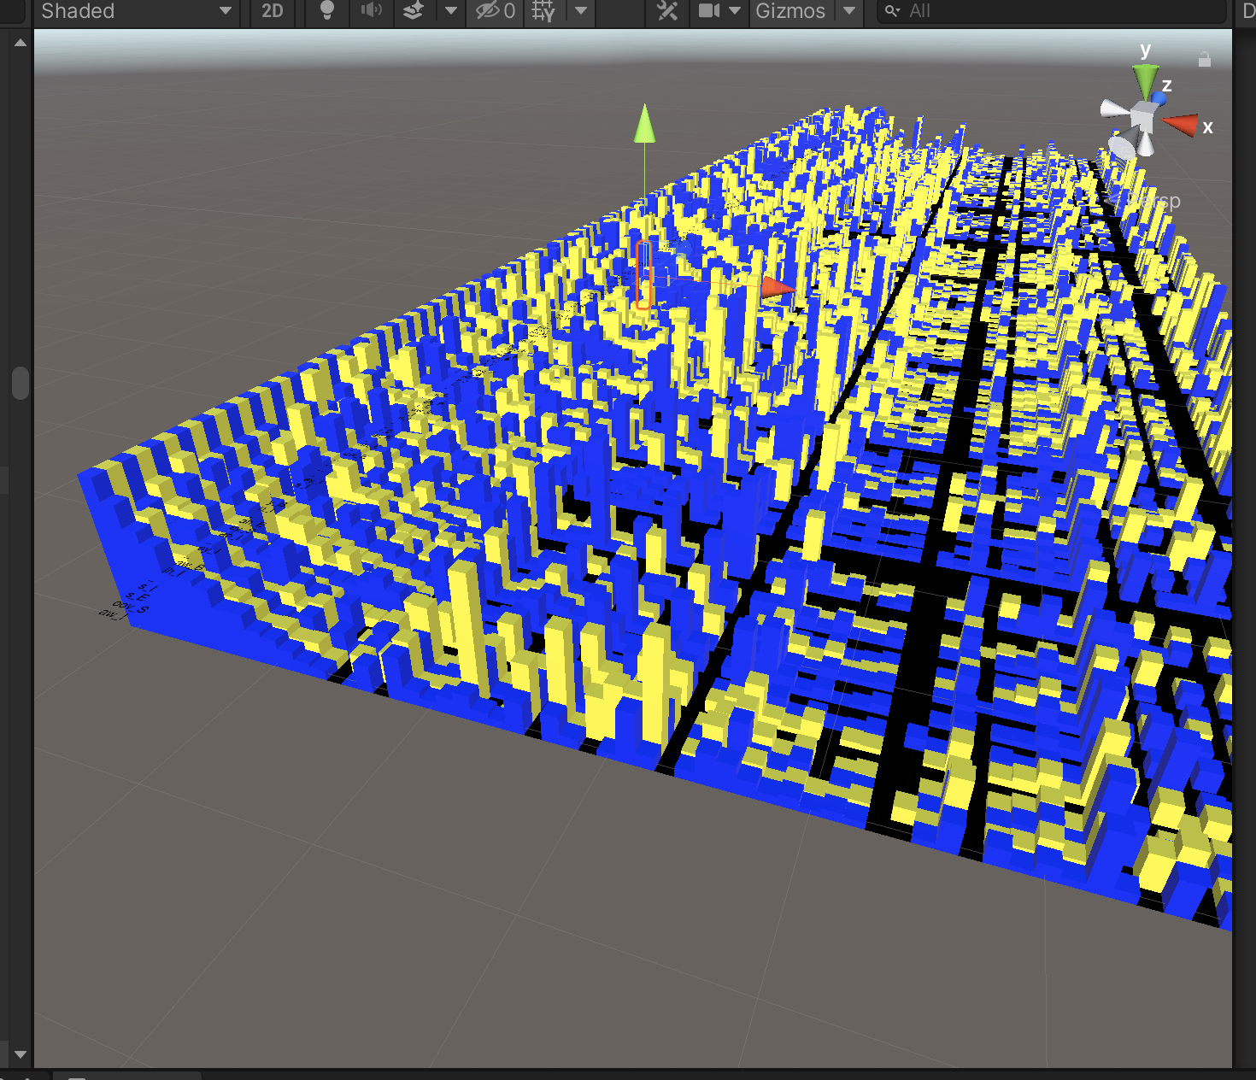Click the blue Z axis on orientation gizmo
The image size is (1256, 1080).
(1159, 97)
